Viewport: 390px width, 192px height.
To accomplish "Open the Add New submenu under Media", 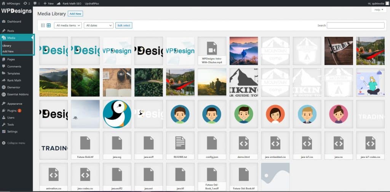I will 8,51.
